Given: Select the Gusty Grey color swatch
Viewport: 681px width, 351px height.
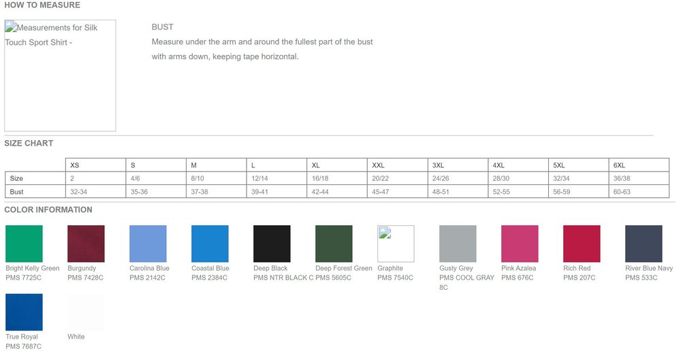Looking at the screenshot, I should pos(458,244).
